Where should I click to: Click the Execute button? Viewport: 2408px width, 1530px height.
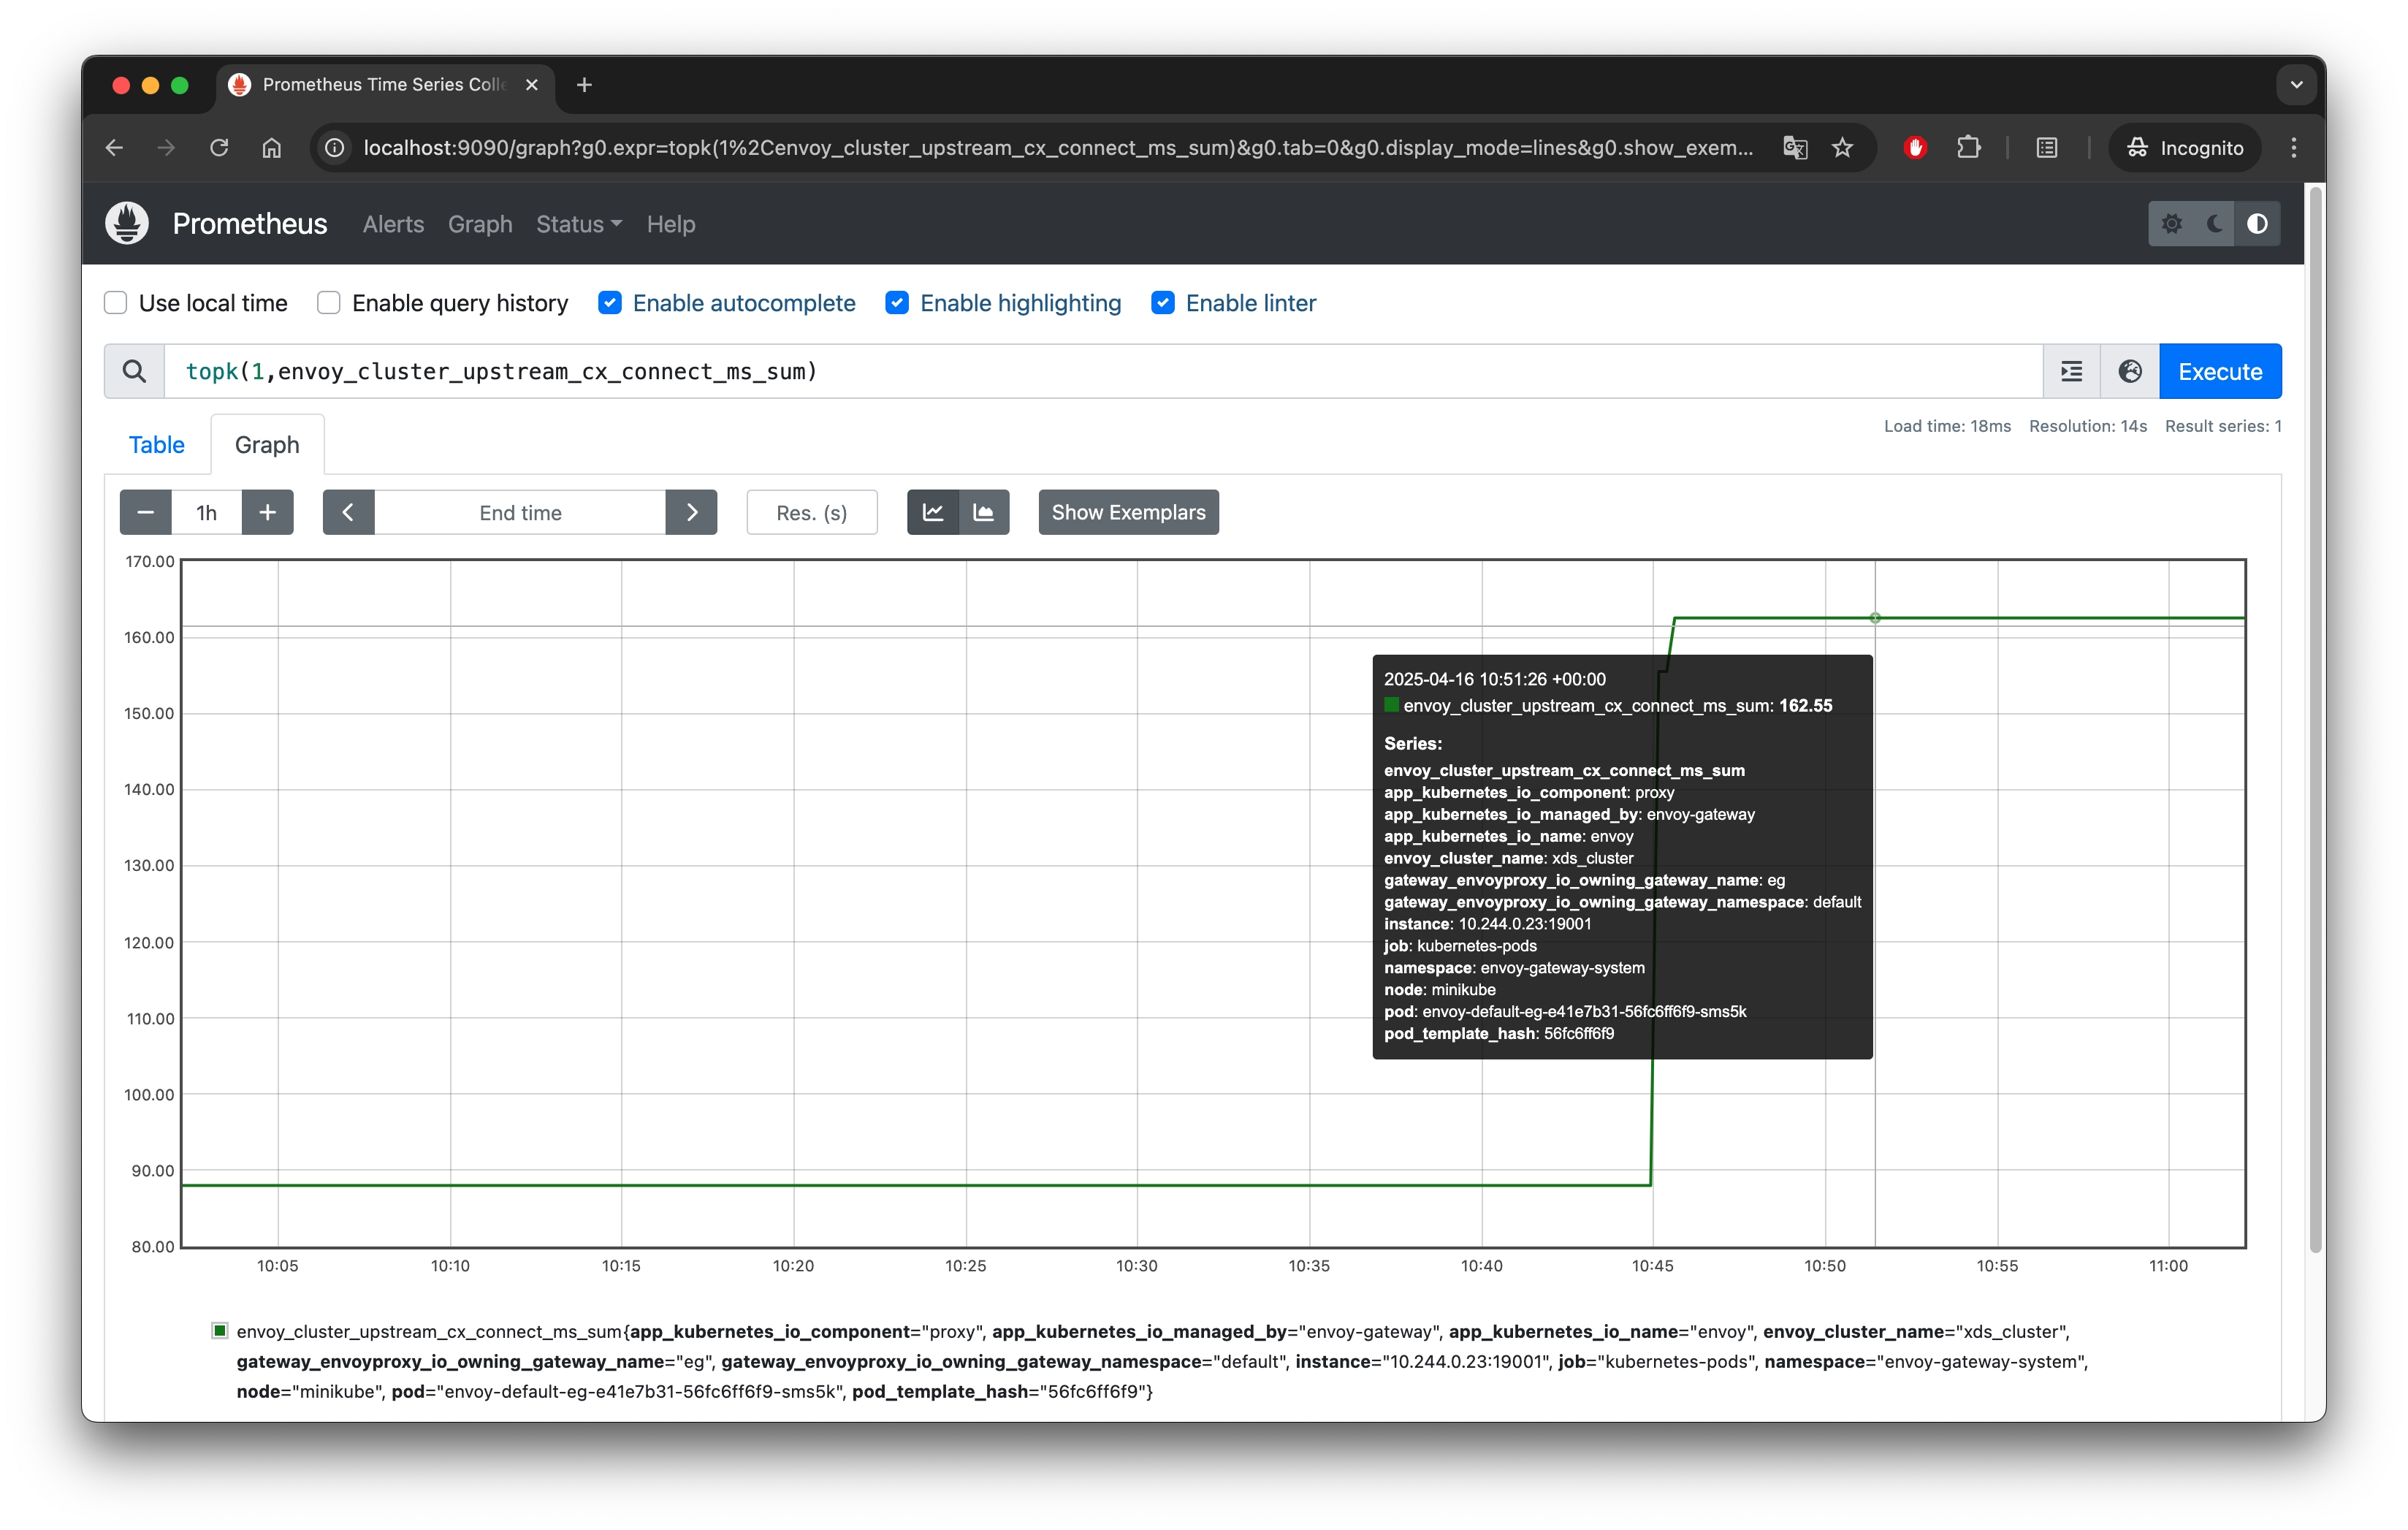click(2219, 371)
